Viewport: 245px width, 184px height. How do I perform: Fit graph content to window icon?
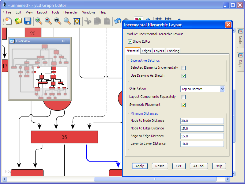pos(77,21)
